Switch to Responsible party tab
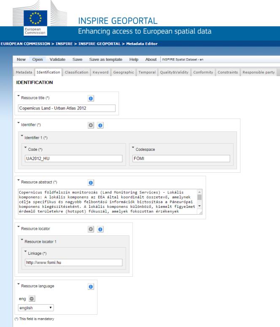Screen dimensions: 280x327 [258, 72]
